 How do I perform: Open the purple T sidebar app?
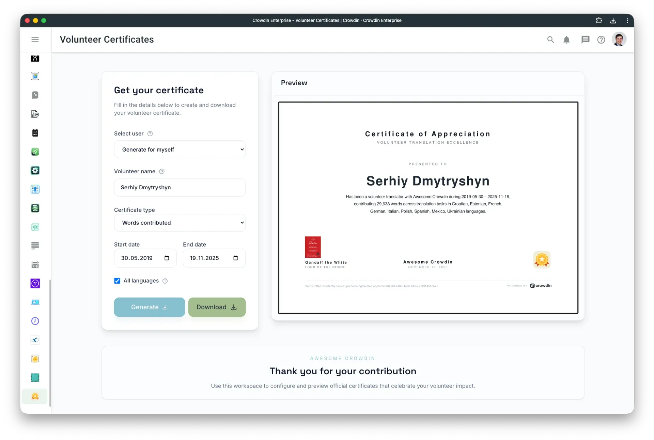click(x=35, y=283)
